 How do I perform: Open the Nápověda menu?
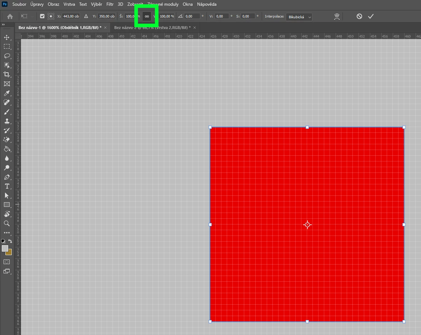(207, 4)
